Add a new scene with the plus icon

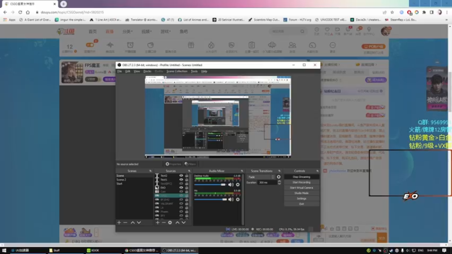(119, 222)
